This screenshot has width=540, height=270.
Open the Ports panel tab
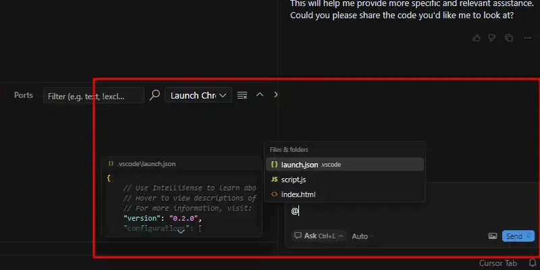24,95
